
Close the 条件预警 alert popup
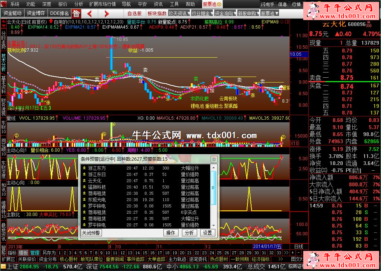point(214,159)
